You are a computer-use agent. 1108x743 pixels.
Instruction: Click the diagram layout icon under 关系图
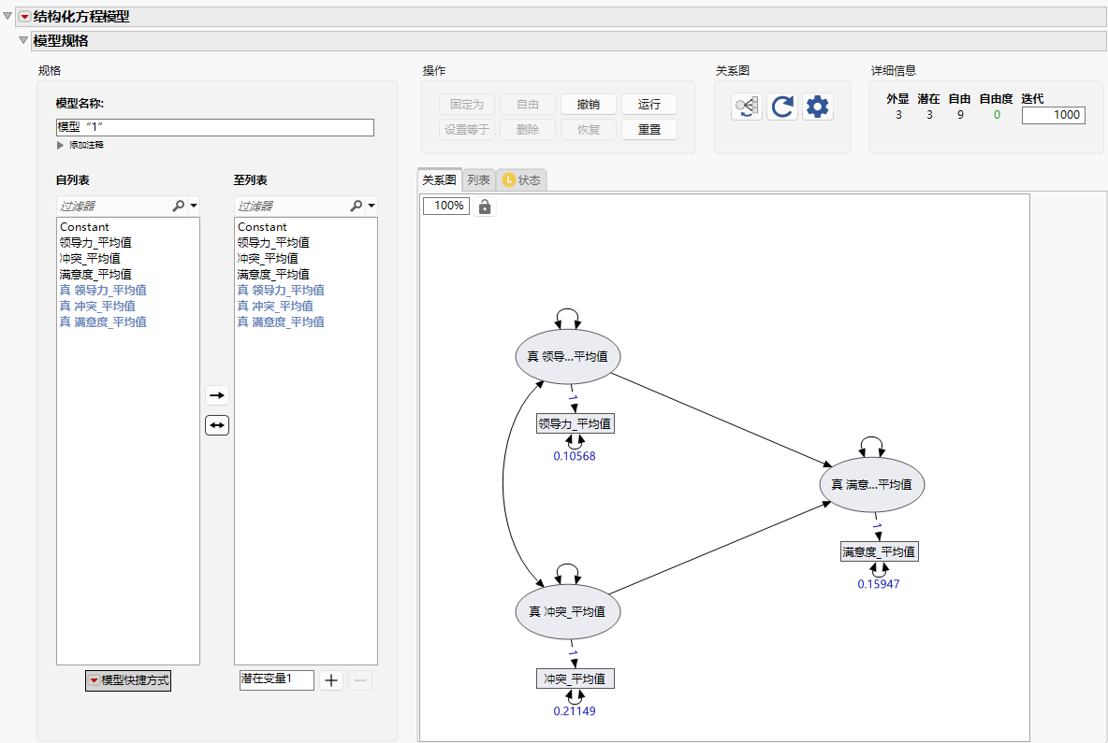[747, 107]
